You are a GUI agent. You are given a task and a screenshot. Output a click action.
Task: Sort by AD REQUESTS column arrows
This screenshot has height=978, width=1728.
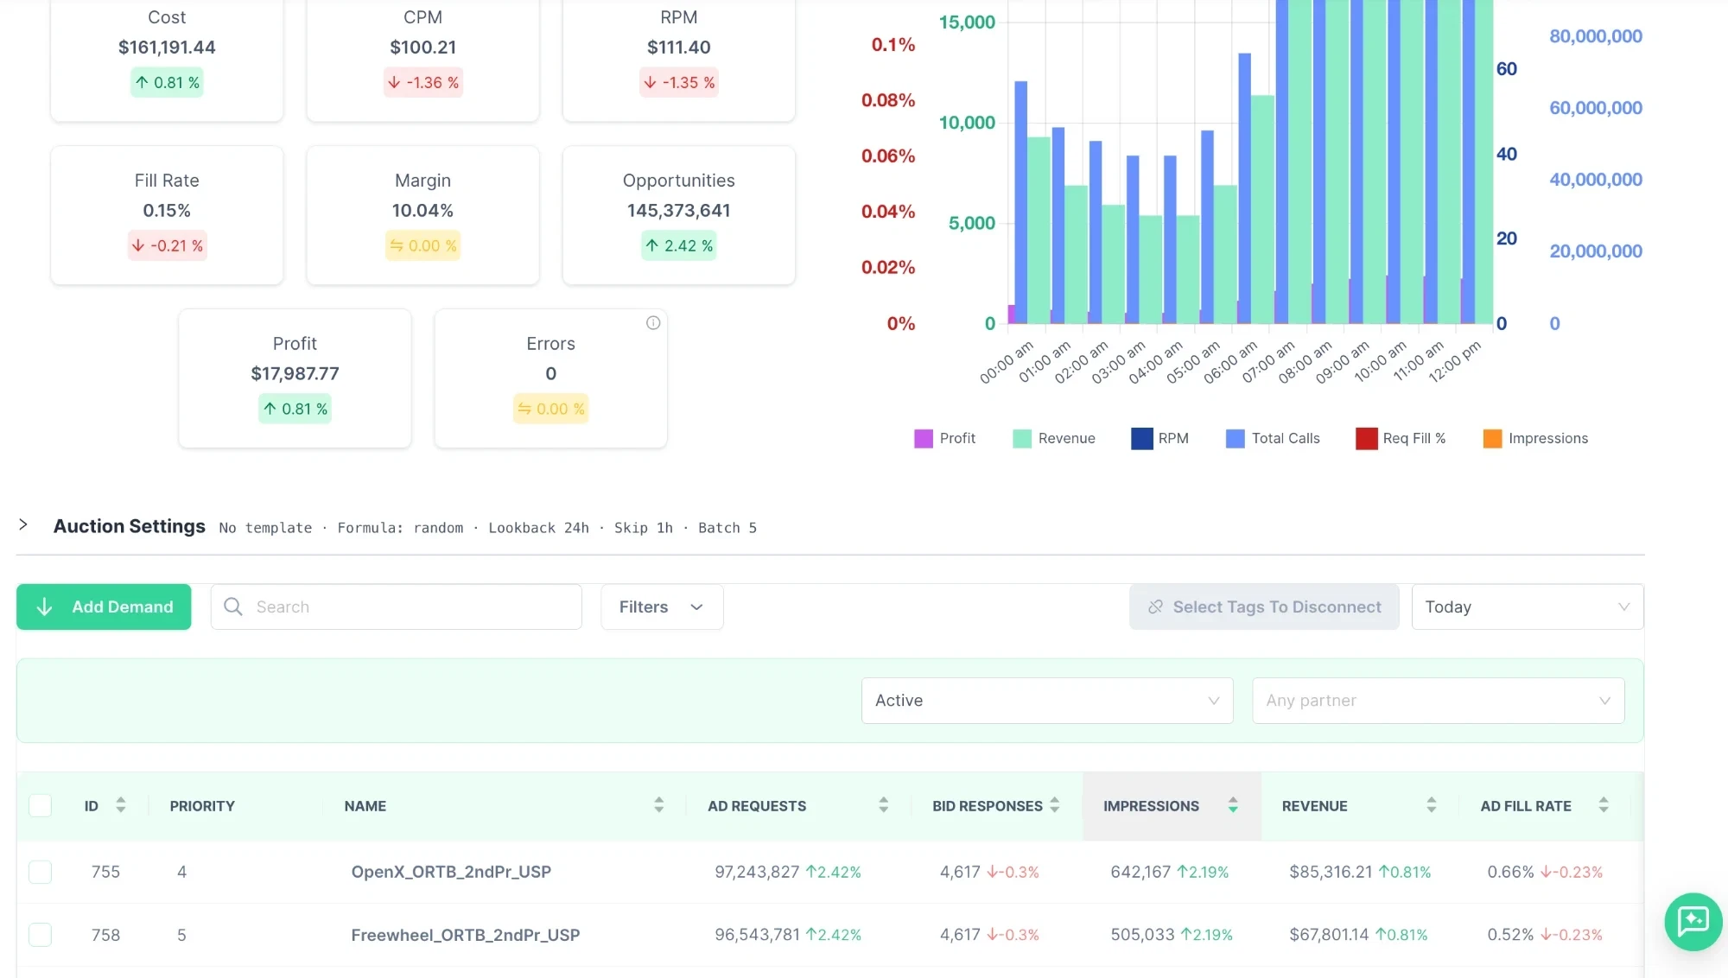pos(883,805)
